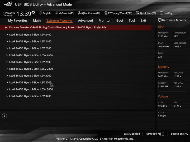This screenshot has height=142, width=190.
Task: Click +12V reading 12.288 V
Action: point(163,106)
